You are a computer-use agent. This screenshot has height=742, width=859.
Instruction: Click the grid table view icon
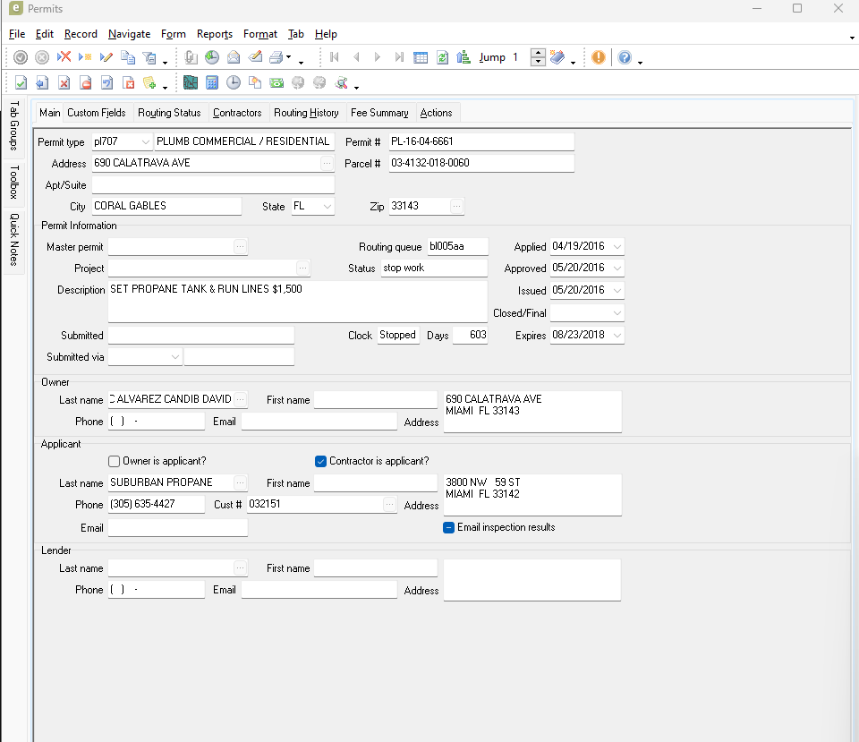pyautogui.click(x=421, y=57)
